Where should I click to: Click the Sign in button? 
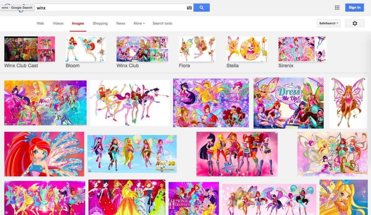[x=355, y=8]
